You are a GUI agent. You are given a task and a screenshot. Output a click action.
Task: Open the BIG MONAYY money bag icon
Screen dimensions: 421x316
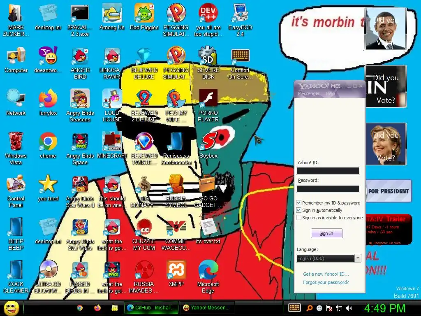pos(144,191)
